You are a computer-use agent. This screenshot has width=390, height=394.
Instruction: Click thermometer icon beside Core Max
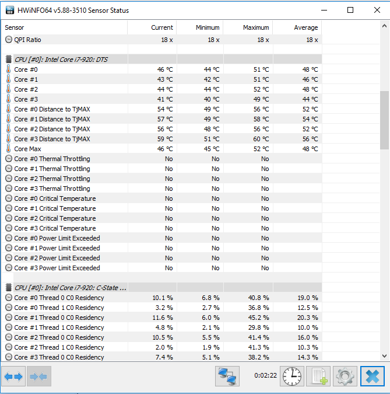pos(9,148)
